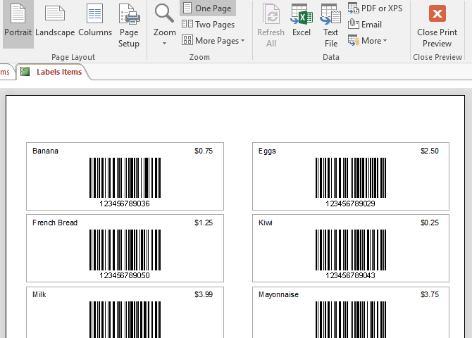Screen dimensions: 472x338
Task: Click the Banana barcode image
Action: click(x=125, y=177)
